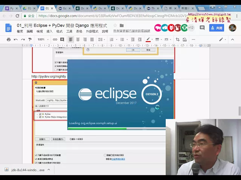This screenshot has height=180, width=241.
Task: Open the 100% zoom dropdown
Action: [x=43, y=39]
